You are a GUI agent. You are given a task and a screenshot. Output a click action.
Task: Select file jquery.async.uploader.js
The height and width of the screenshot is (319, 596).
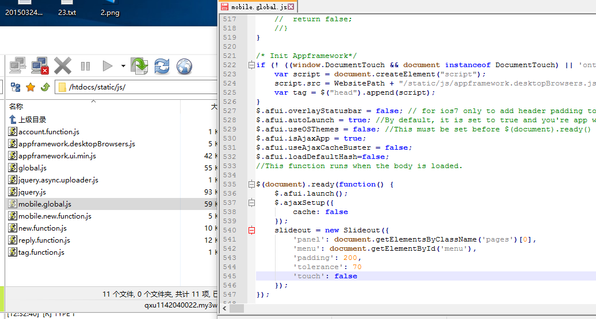(x=53, y=180)
